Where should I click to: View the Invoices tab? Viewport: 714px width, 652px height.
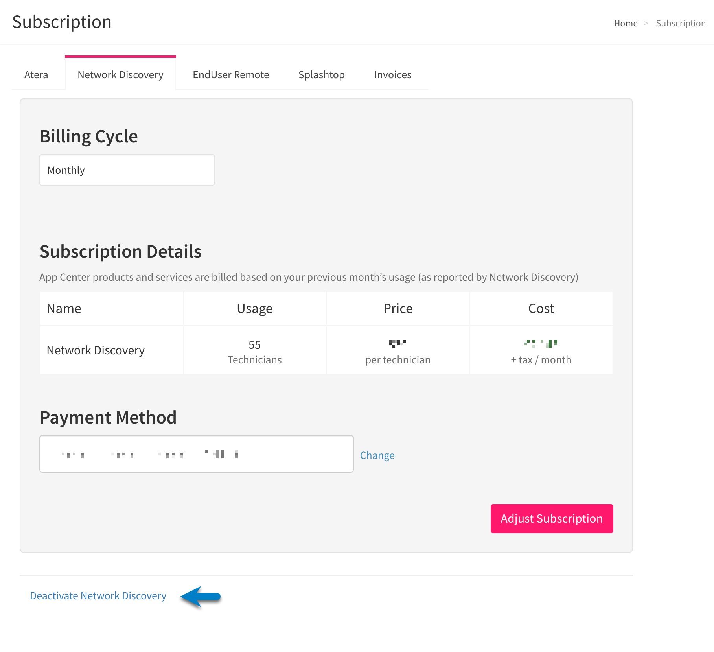coord(392,74)
